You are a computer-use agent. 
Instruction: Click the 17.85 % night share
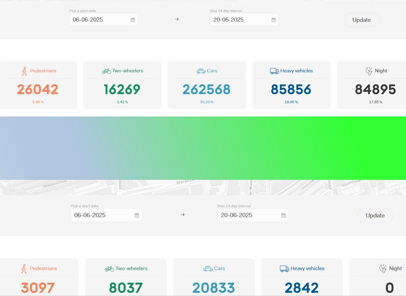point(376,102)
